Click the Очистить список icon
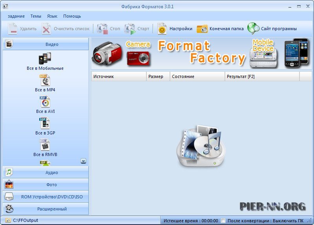Screen dimensions: 314x225 click(46, 29)
